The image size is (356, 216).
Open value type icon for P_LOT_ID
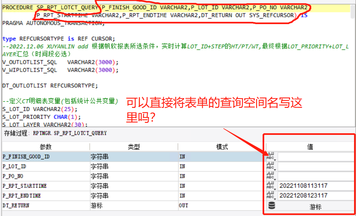[x=271, y=166]
